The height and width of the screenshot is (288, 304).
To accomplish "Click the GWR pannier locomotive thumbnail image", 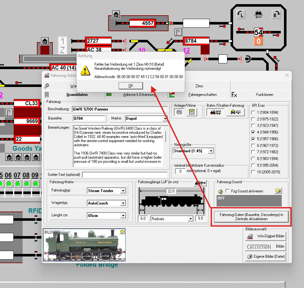I will [84, 245].
